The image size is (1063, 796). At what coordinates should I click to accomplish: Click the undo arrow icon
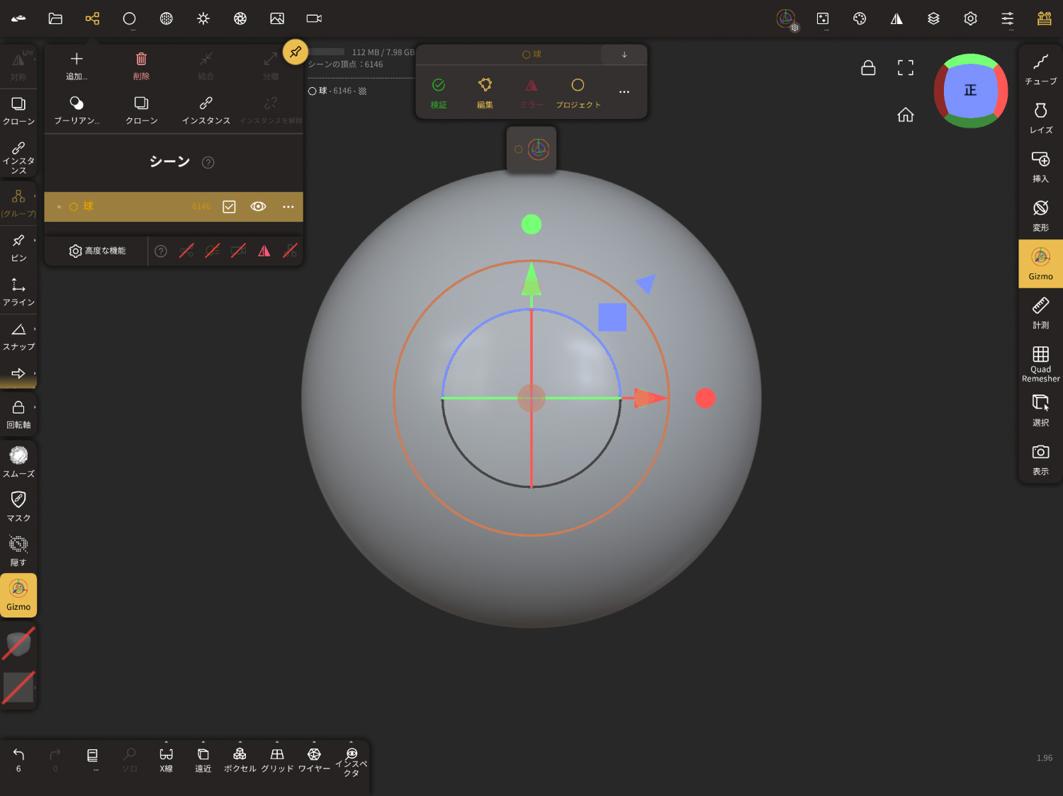18,755
